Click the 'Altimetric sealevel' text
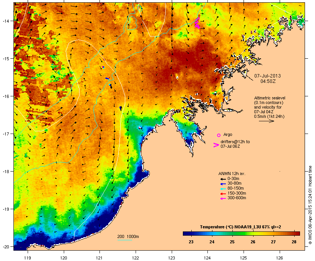Image resolution: width=315 pixels, height=261 pixels. pos(270,98)
